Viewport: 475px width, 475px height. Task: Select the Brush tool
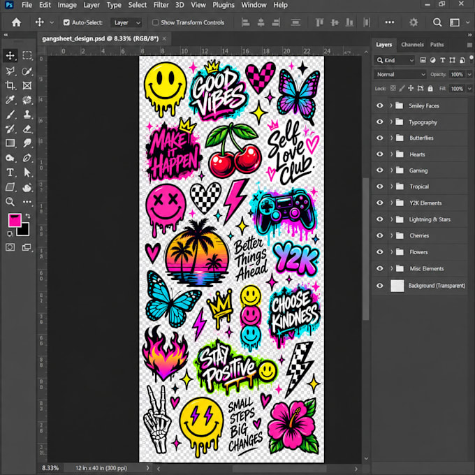point(10,115)
